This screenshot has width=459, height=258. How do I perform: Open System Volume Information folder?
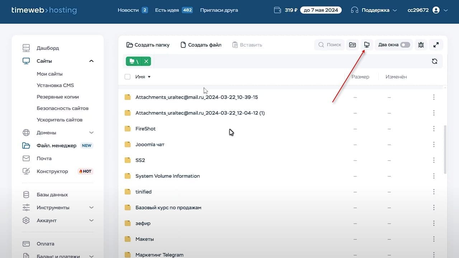[168, 176]
